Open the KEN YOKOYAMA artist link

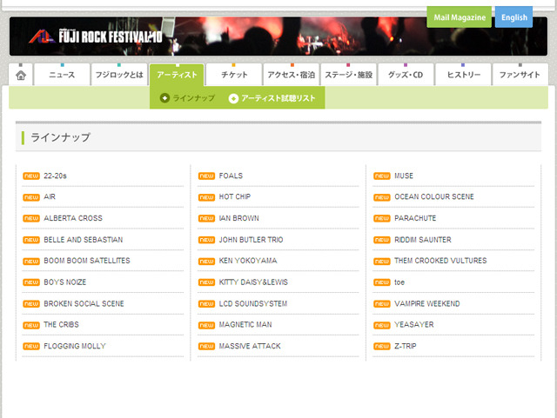pyautogui.click(x=248, y=261)
